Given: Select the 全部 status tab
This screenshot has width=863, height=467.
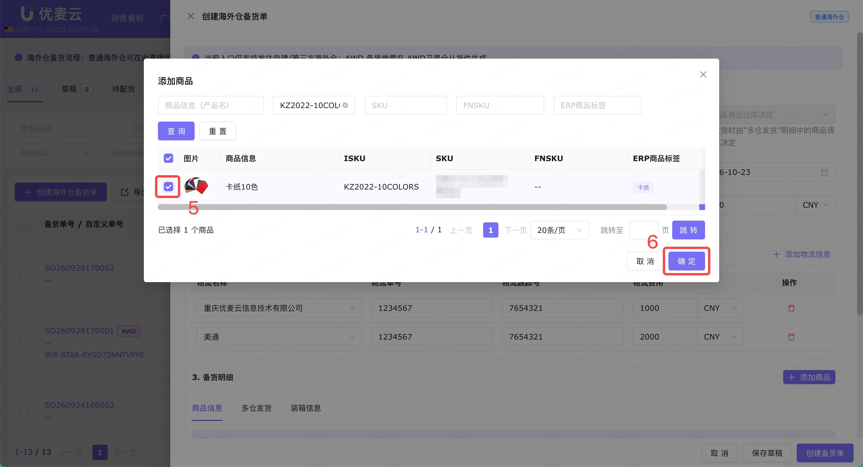Looking at the screenshot, I should point(24,89).
